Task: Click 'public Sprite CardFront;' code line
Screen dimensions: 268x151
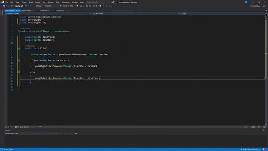Action: (x=40, y=37)
